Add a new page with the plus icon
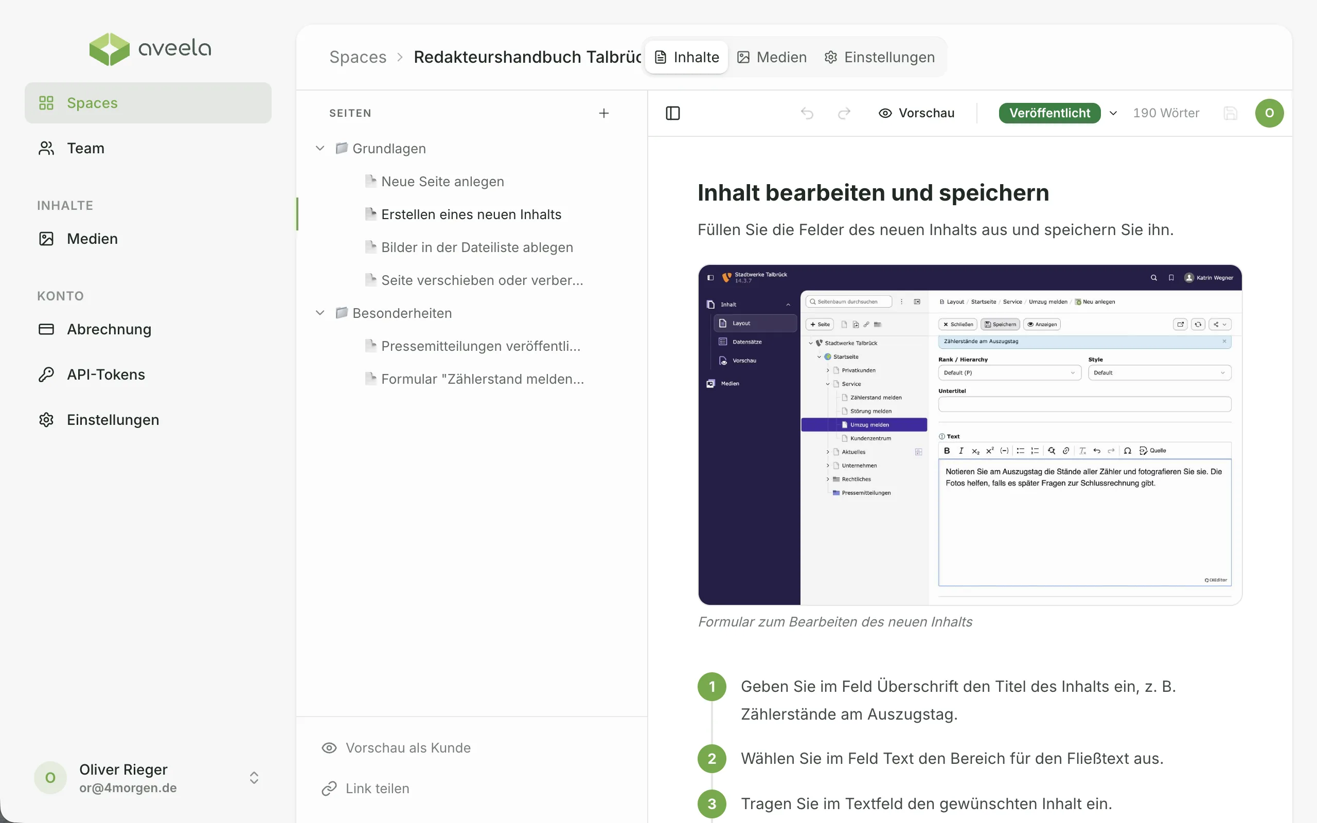This screenshot has width=1317, height=823. click(x=603, y=113)
